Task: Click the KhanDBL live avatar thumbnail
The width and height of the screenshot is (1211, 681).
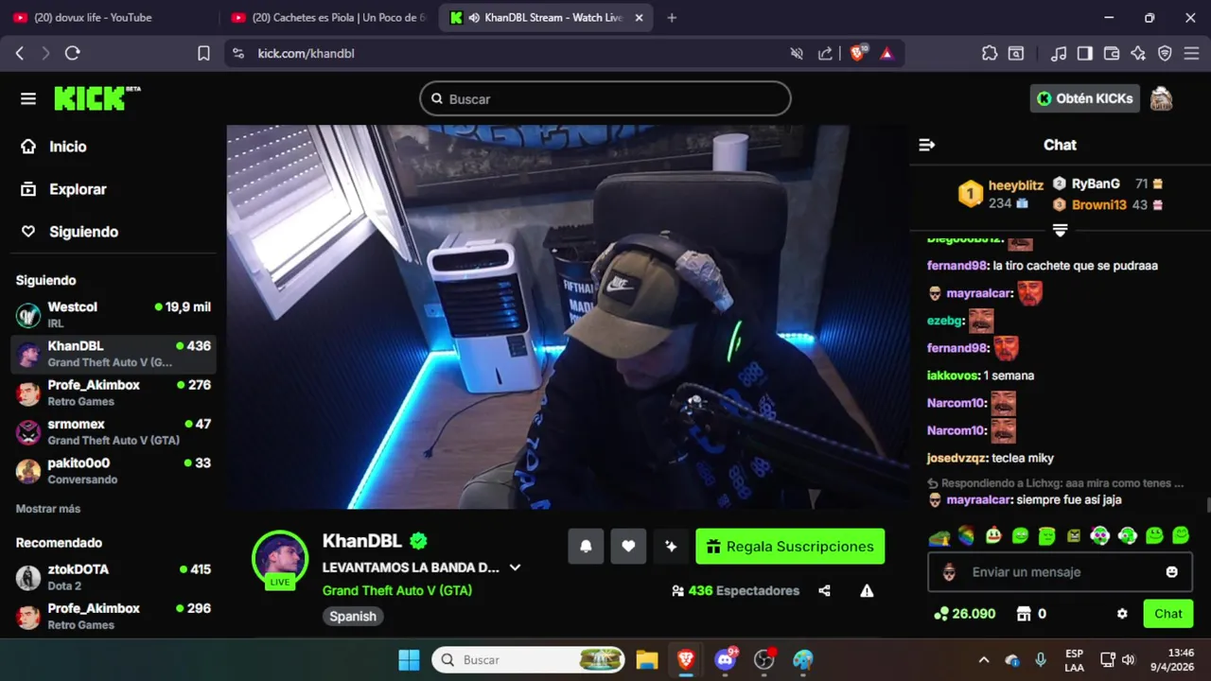Action: pyautogui.click(x=280, y=558)
